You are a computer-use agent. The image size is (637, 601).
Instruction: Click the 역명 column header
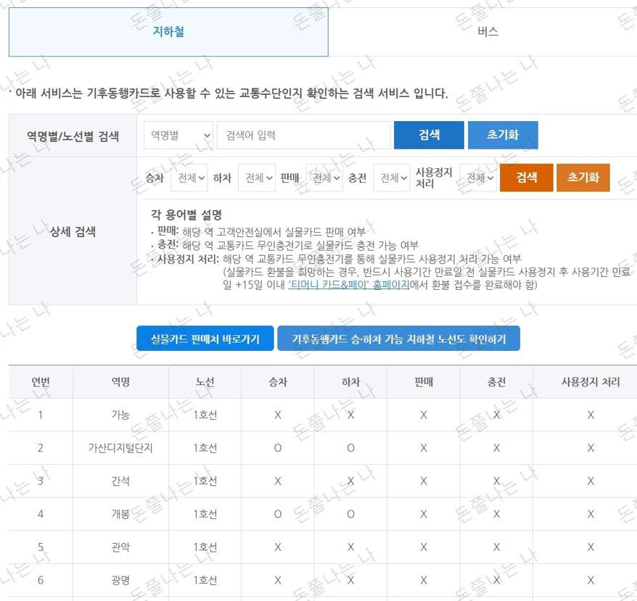coord(119,382)
